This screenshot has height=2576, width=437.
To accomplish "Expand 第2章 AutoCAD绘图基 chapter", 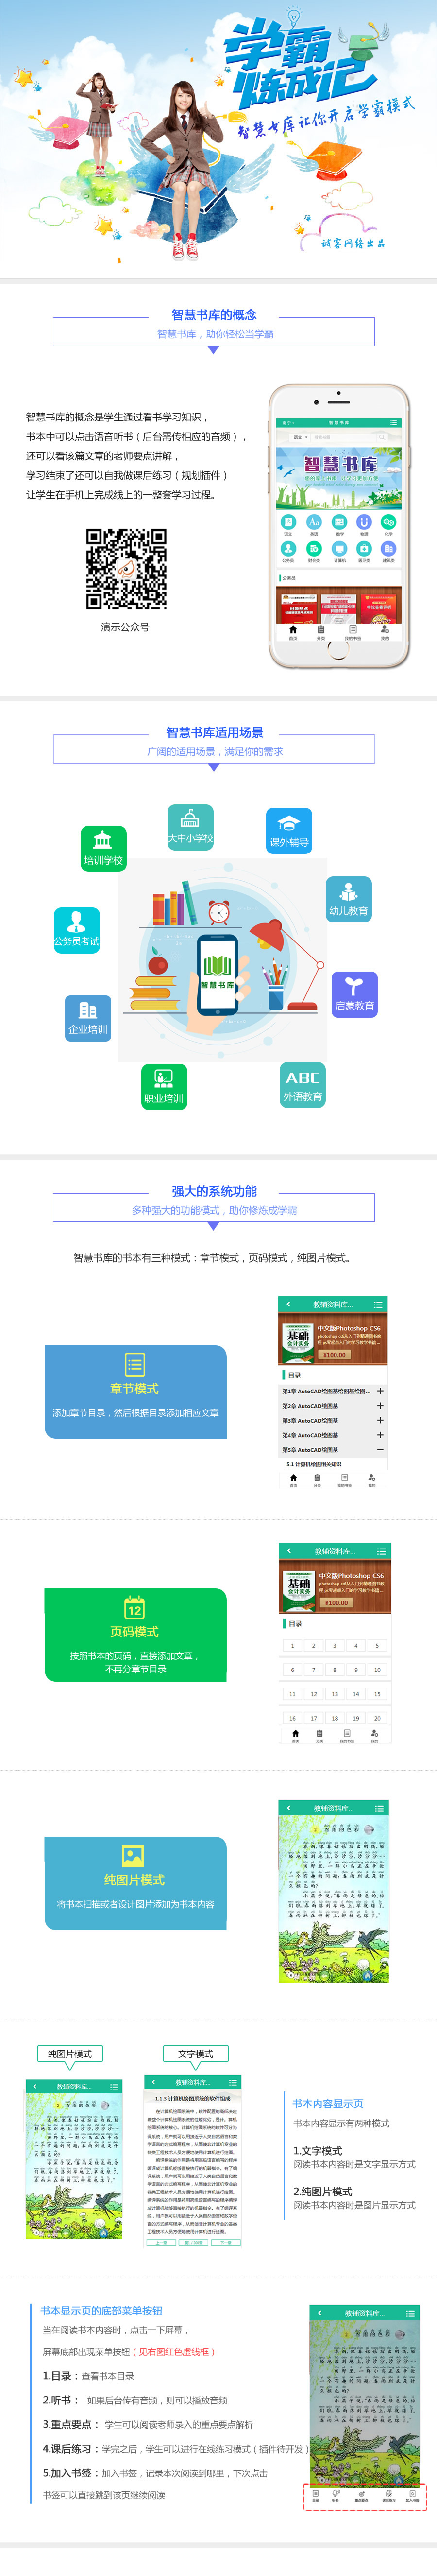I will coord(380,1405).
